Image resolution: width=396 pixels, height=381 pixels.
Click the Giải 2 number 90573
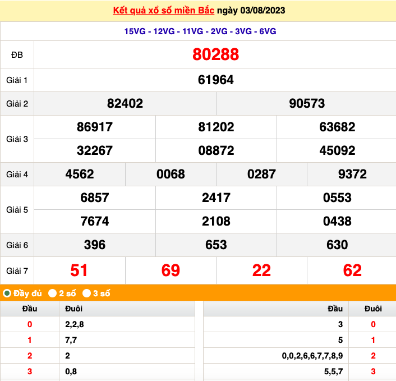(x=307, y=103)
